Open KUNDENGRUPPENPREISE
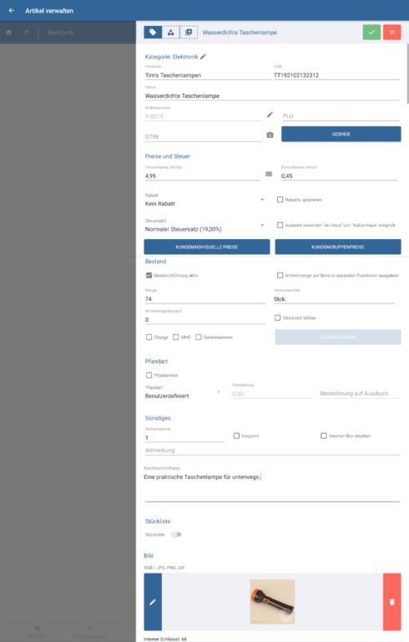The width and height of the screenshot is (409, 642). coord(338,247)
